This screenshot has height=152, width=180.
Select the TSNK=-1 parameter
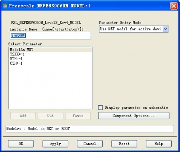pos(51,54)
